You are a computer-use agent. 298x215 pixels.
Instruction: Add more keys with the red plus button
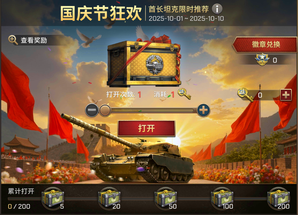tap(286, 95)
